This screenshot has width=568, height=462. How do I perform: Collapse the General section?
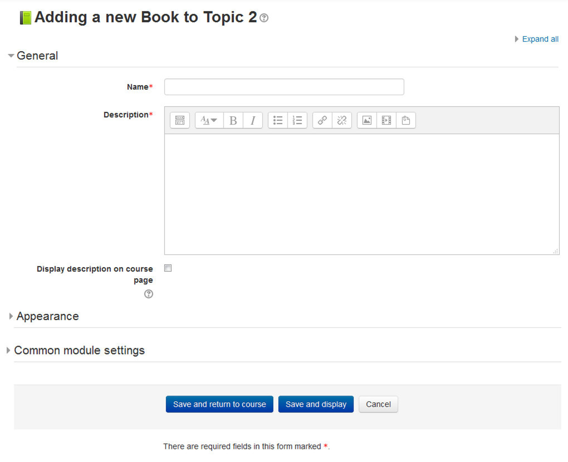(x=37, y=56)
